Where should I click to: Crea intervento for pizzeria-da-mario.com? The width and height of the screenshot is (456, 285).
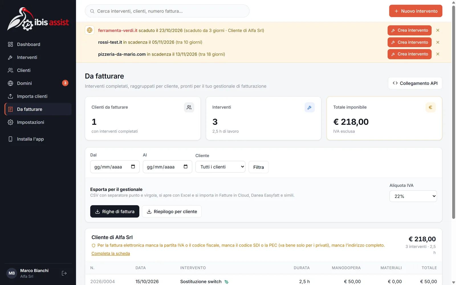(409, 54)
